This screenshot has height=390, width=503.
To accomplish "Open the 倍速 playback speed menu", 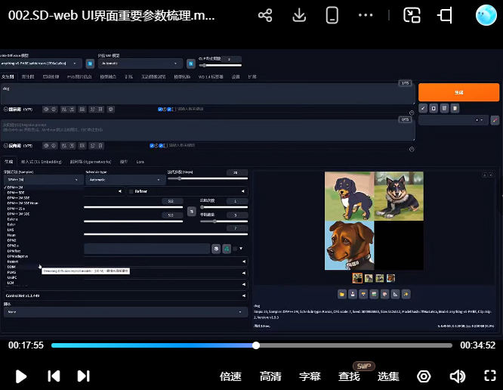I will (230, 376).
